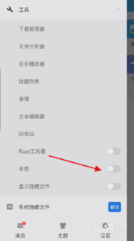This screenshot has height=241, width=134.
Task: Open 下载管理器 from the tools list
Action: (x=32, y=29)
